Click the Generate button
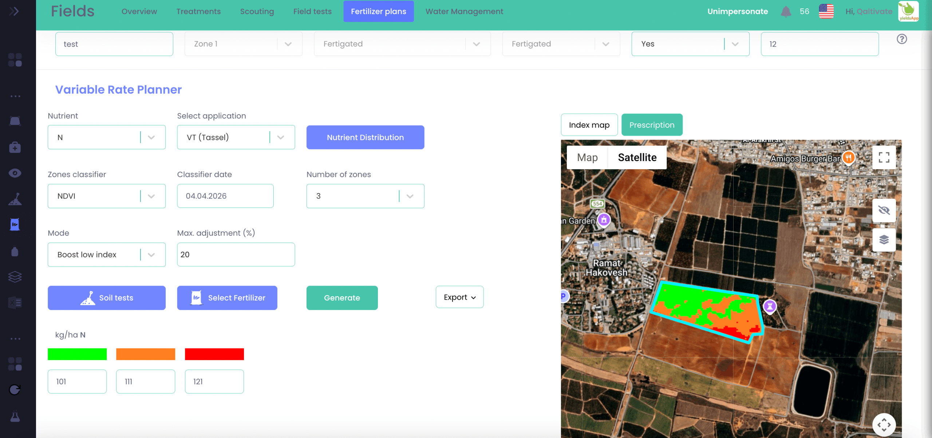This screenshot has width=932, height=438. [342, 298]
